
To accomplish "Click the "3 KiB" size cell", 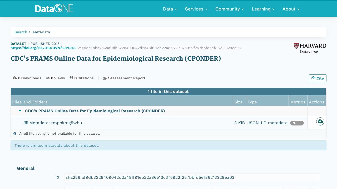I will click(240, 123).
